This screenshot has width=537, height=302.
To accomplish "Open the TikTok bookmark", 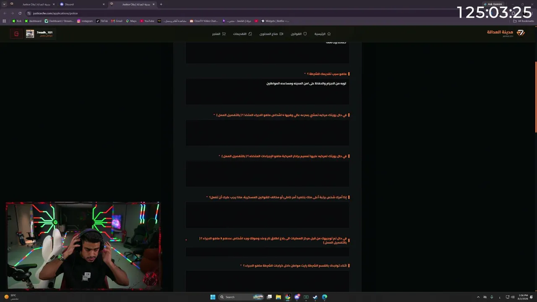I will [102, 21].
